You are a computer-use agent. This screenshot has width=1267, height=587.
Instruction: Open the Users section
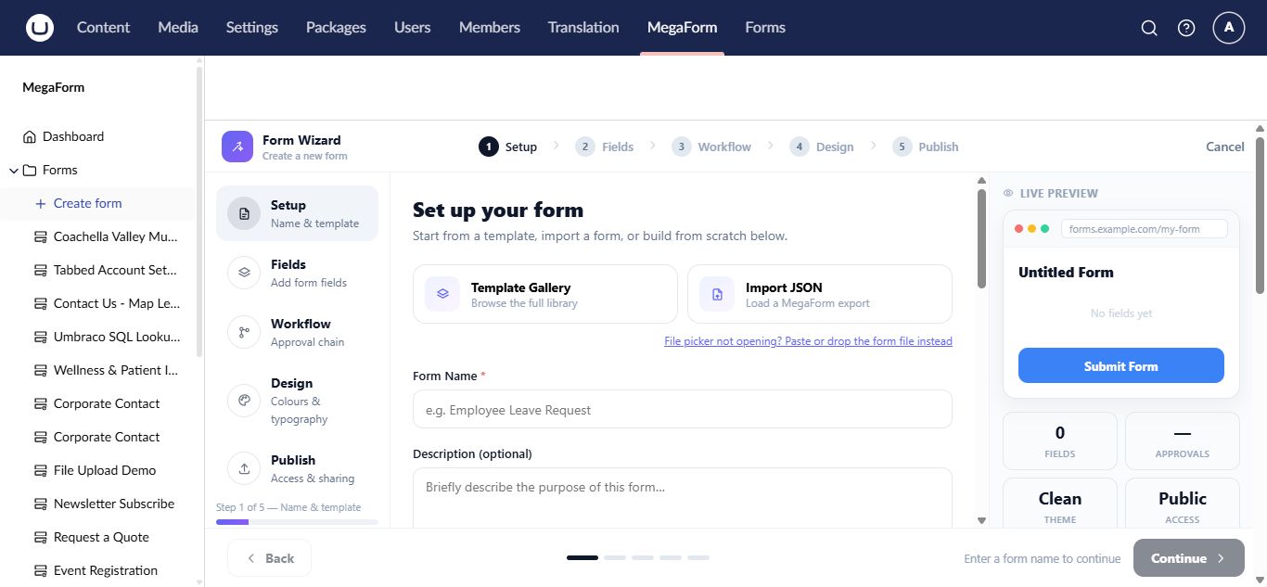click(412, 28)
